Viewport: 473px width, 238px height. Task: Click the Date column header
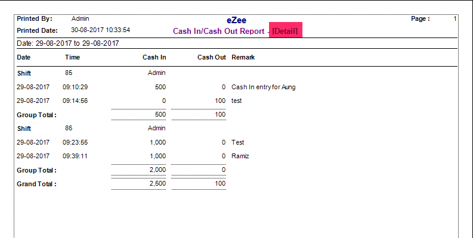pos(23,57)
